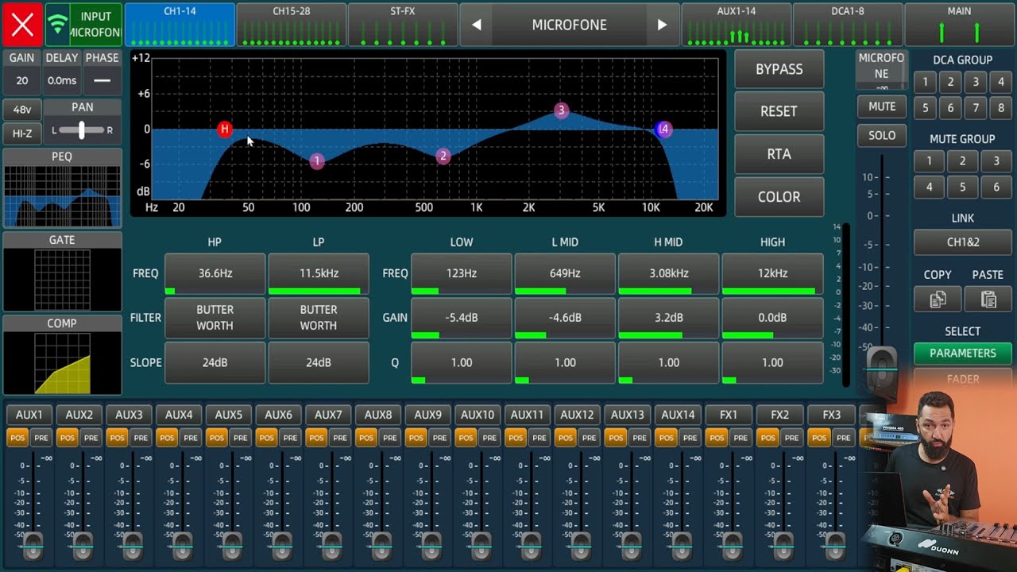Mute the MICROFONE channel
The height and width of the screenshot is (572, 1017).
[882, 106]
